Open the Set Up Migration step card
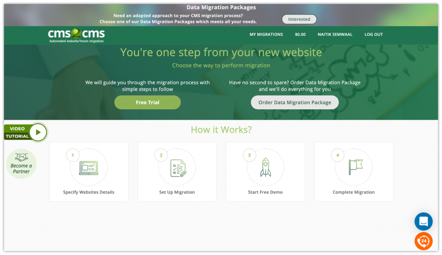 [177, 172]
